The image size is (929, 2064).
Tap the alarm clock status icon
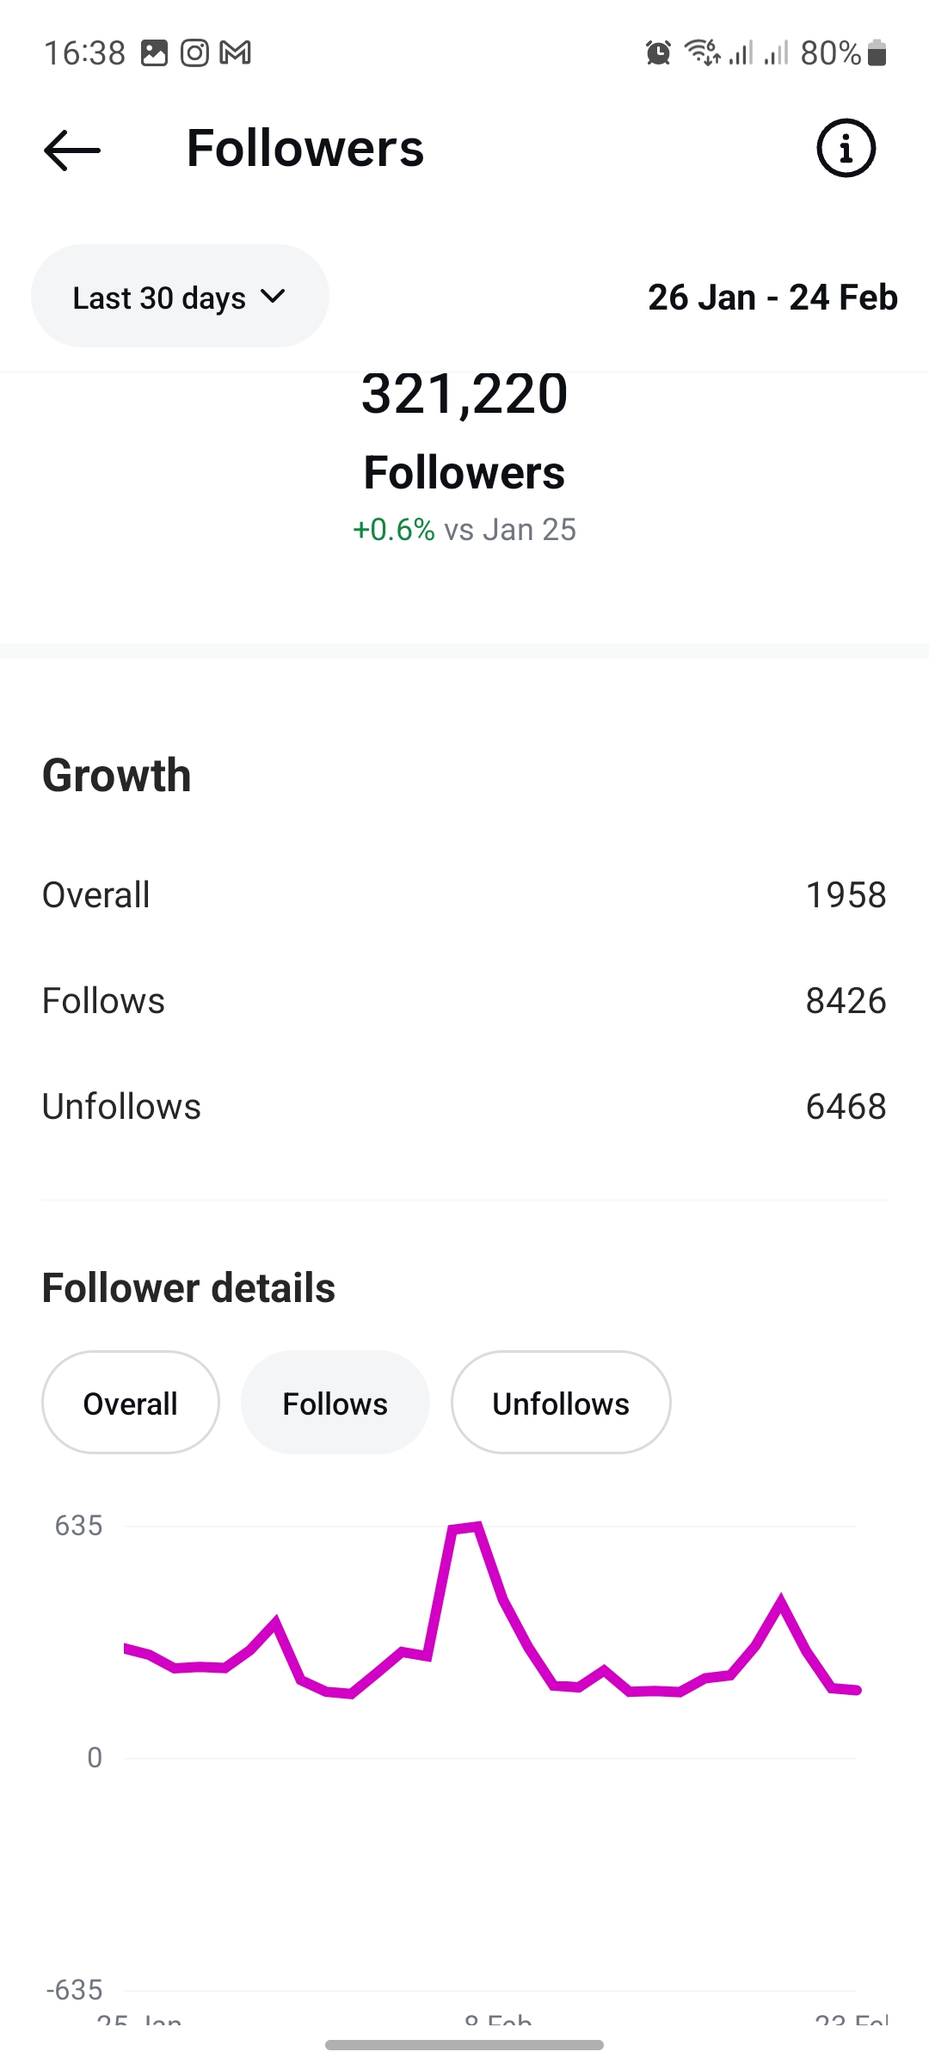[658, 53]
